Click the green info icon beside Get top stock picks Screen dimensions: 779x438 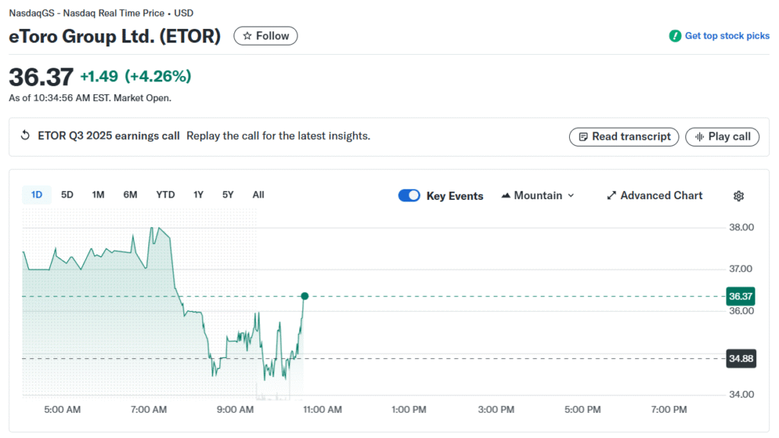pos(676,36)
